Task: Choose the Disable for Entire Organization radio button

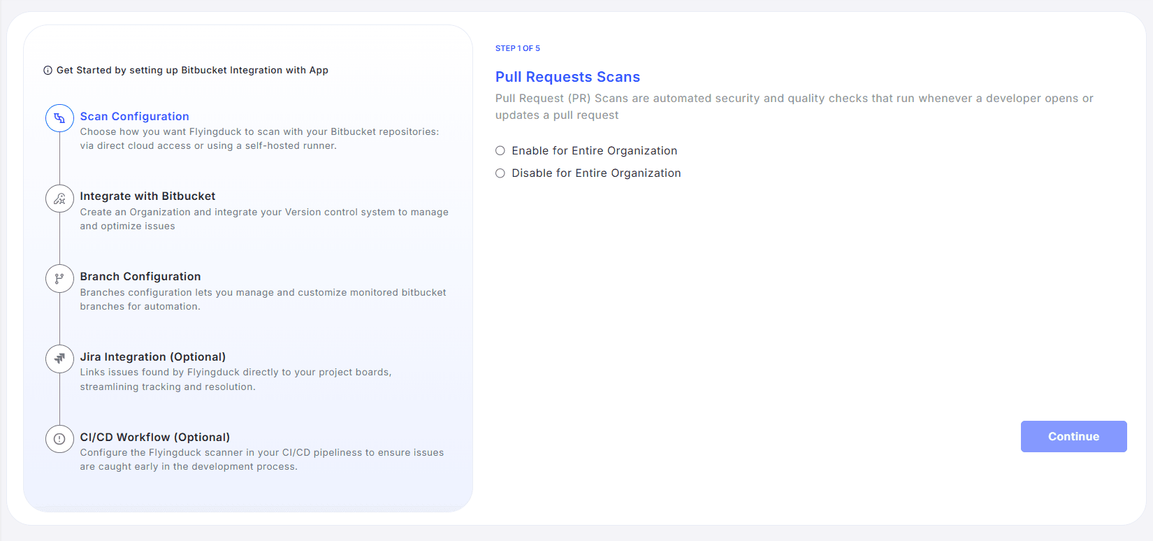Action: [500, 173]
